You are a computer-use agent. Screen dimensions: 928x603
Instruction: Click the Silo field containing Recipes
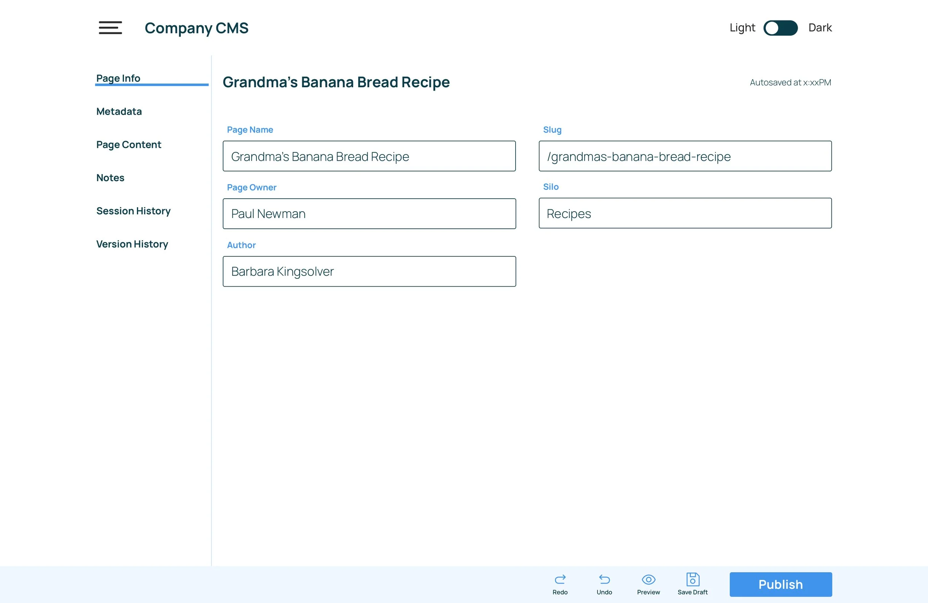coord(685,214)
